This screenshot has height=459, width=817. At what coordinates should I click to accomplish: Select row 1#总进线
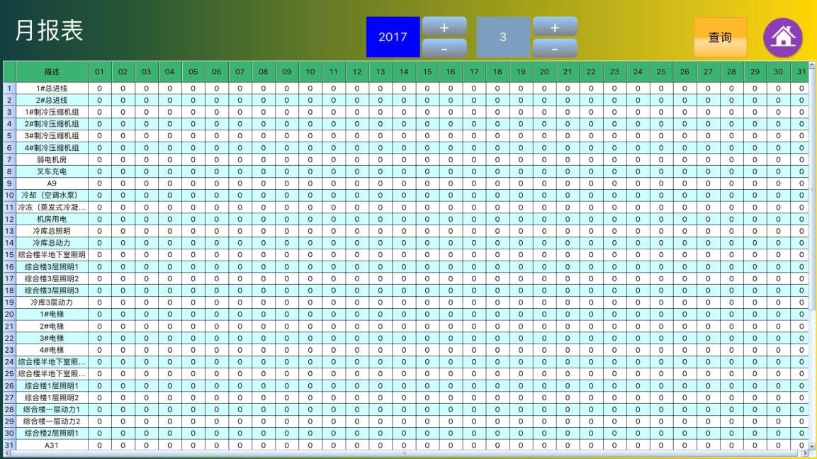(406, 89)
